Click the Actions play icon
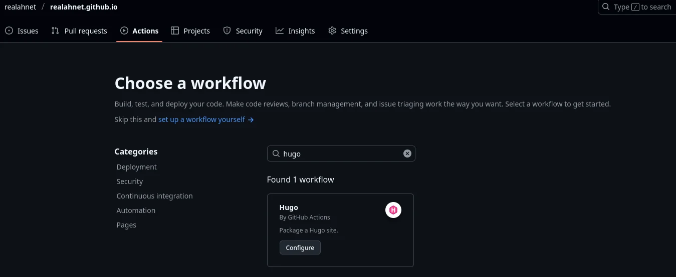This screenshot has height=277, width=676. 124,31
